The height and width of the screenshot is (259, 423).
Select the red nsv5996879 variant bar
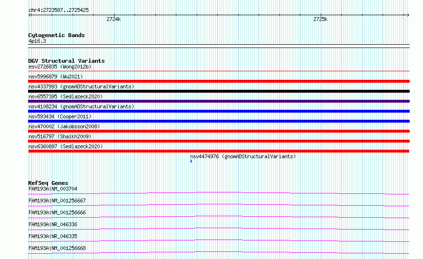219,81
